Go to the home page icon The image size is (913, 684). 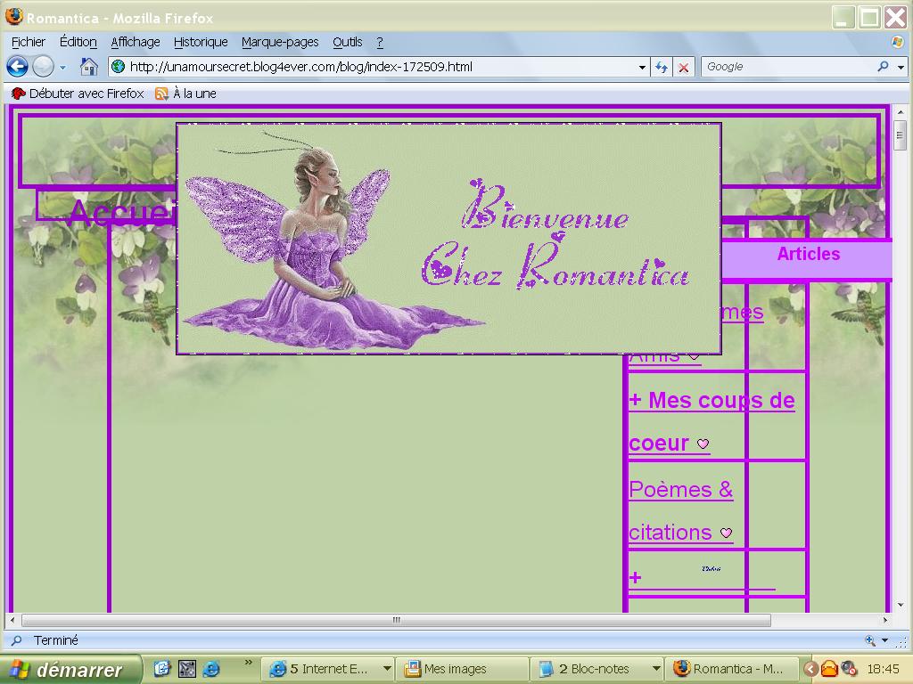coord(88,67)
